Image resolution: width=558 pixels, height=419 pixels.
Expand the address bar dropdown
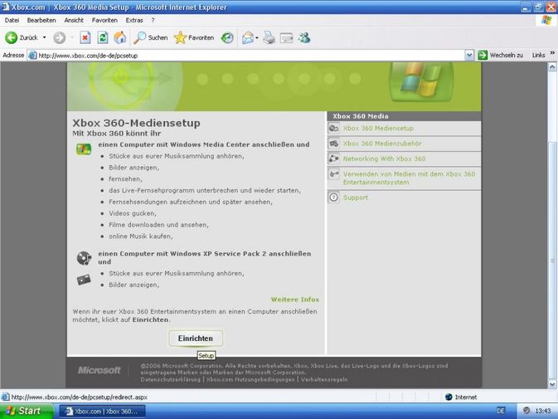(469, 56)
